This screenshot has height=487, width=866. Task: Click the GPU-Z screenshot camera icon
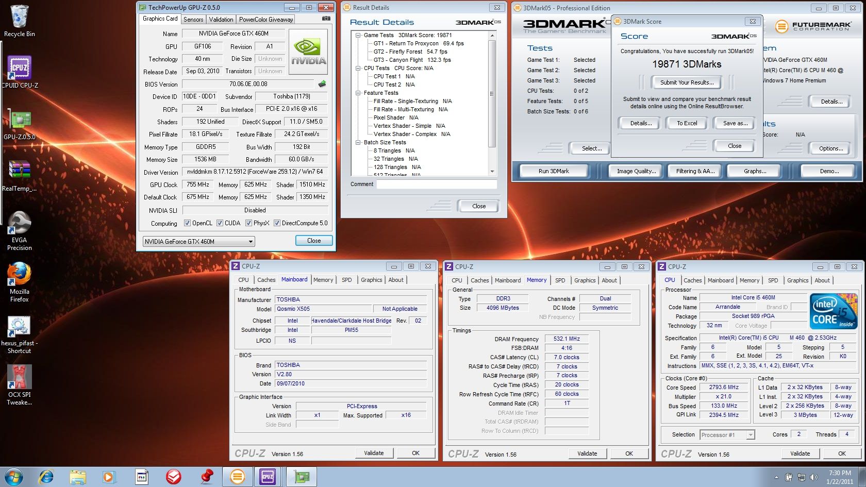pyautogui.click(x=326, y=19)
